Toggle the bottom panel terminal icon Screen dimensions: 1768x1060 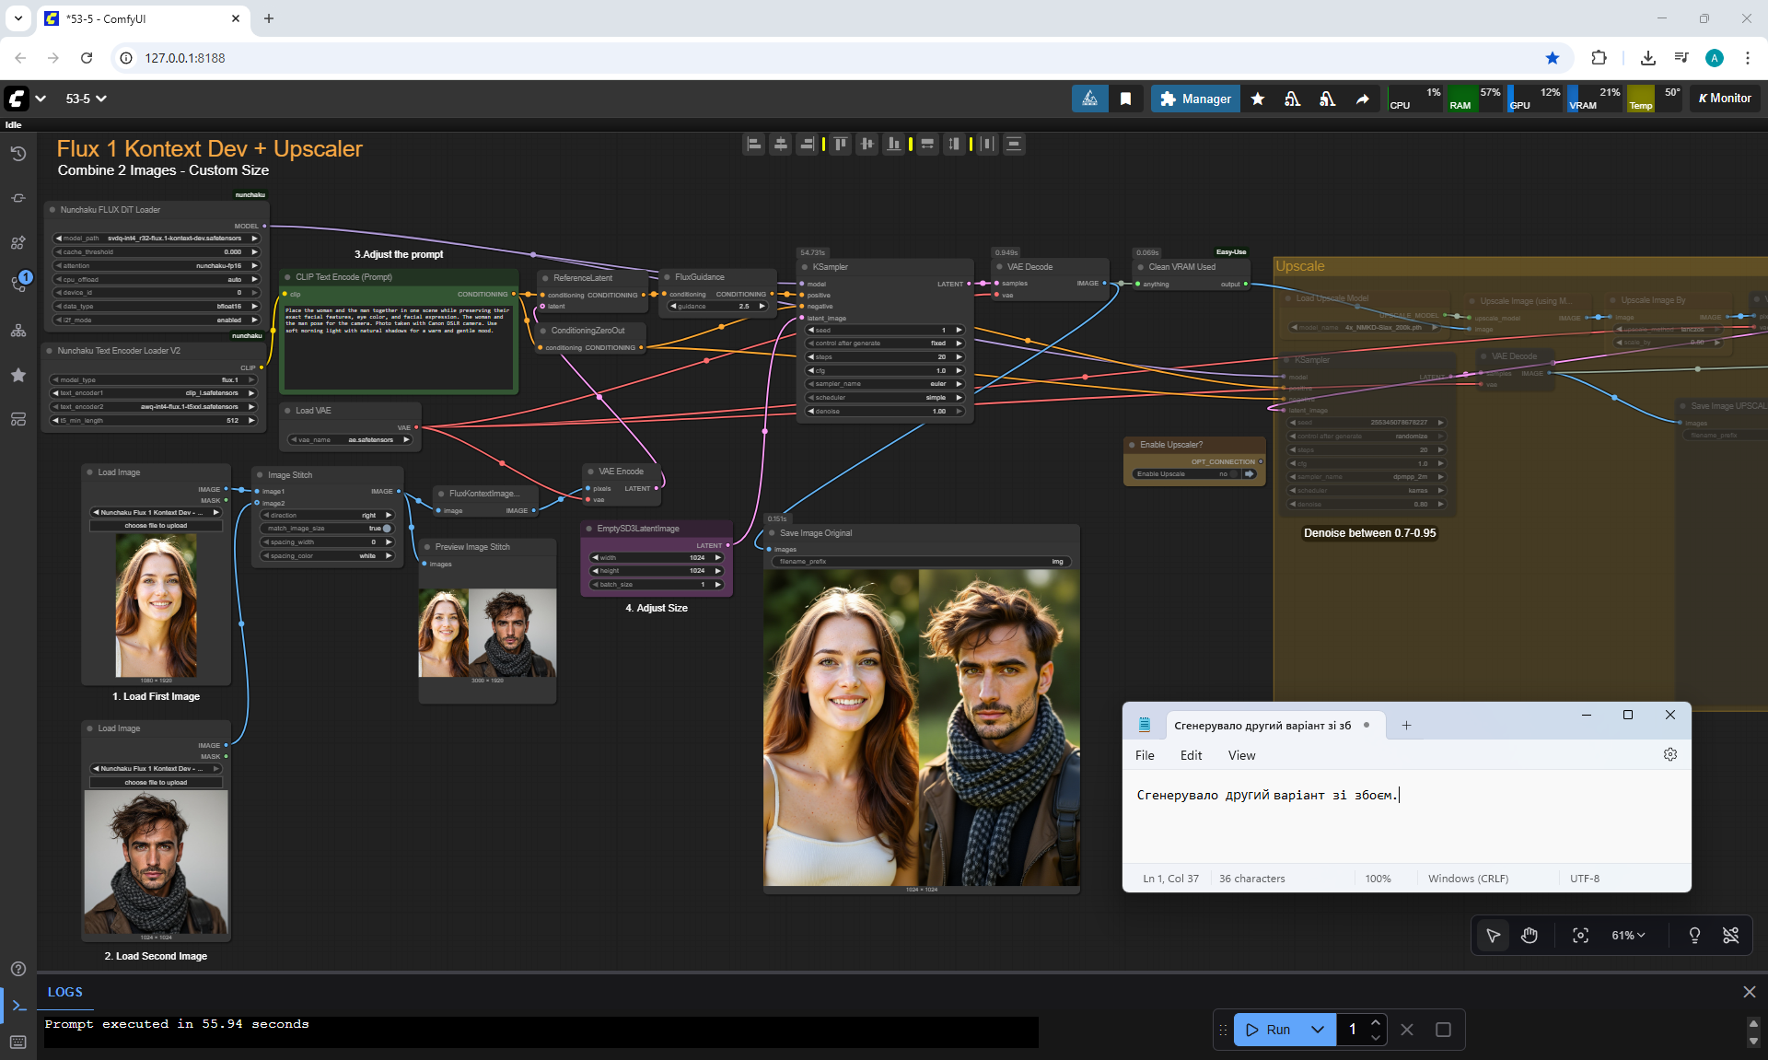click(x=18, y=1006)
